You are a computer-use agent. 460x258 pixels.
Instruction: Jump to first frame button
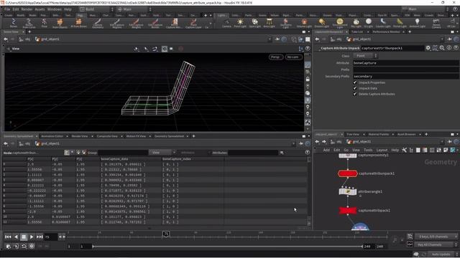tap(8, 236)
